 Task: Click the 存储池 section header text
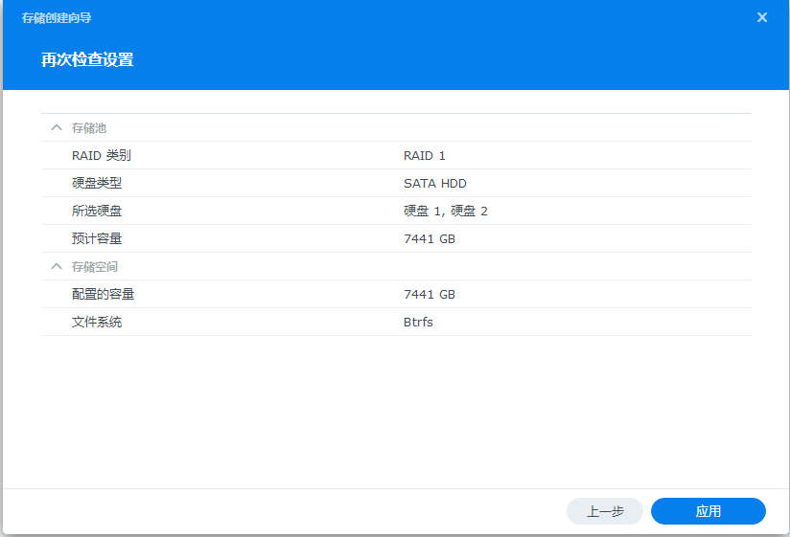coord(88,127)
